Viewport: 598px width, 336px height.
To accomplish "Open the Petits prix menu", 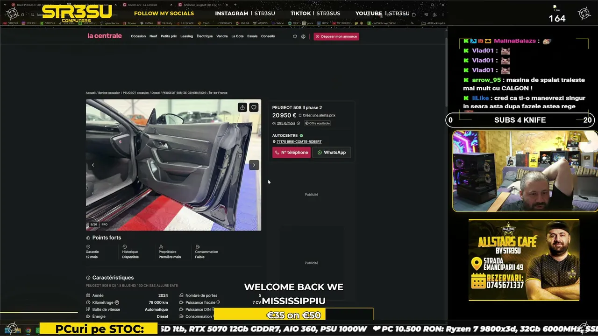I will coord(169,36).
